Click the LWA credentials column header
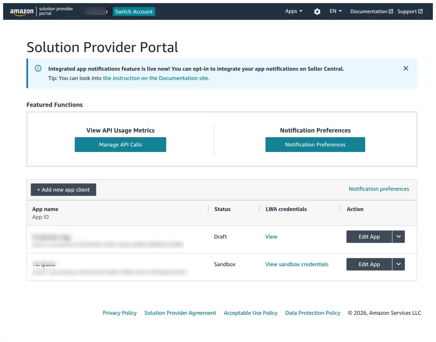Screen dimensions: 436x342 click(286, 209)
